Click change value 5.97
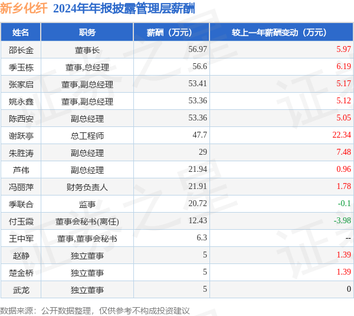Image resolution: width=354 pixels, height=316 pixels. (343, 49)
